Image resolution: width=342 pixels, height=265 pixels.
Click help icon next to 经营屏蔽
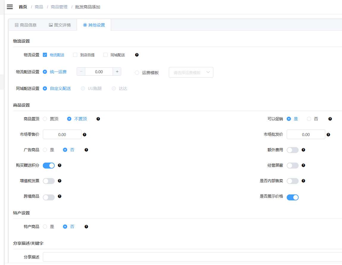pyautogui.click(x=303, y=165)
